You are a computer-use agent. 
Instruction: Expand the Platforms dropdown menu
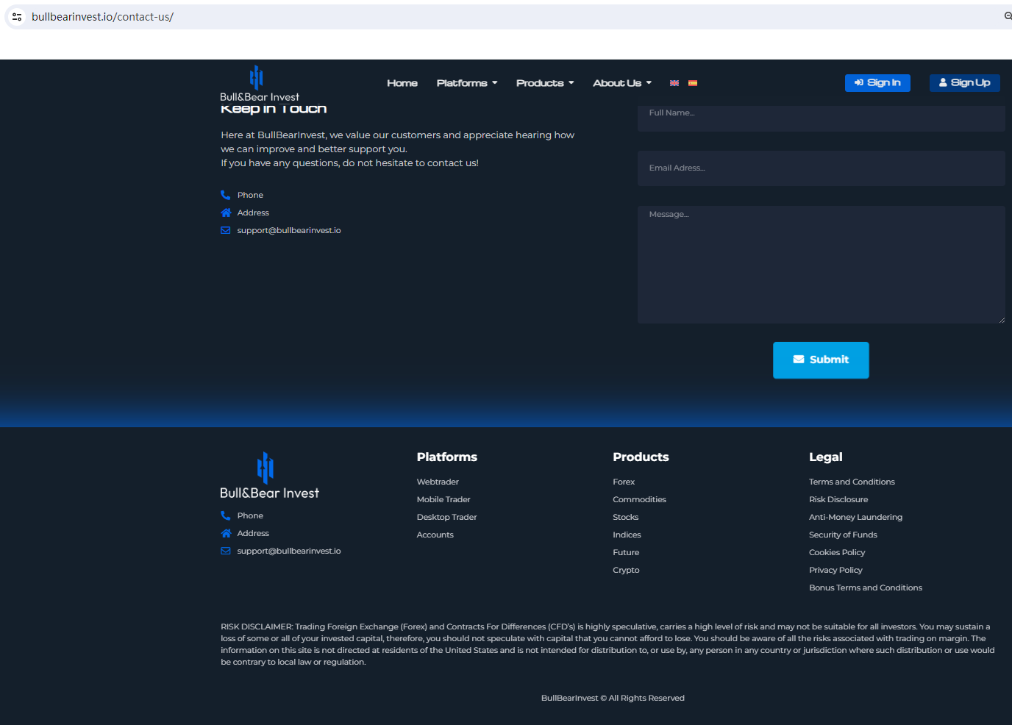(466, 83)
